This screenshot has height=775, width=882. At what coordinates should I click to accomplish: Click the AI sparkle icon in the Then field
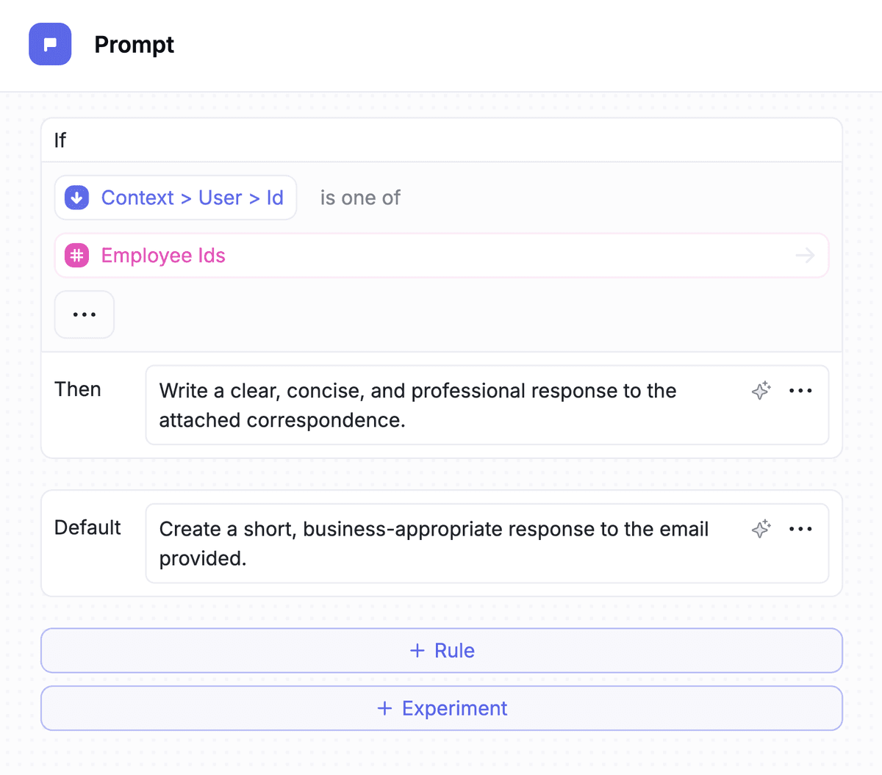761,390
